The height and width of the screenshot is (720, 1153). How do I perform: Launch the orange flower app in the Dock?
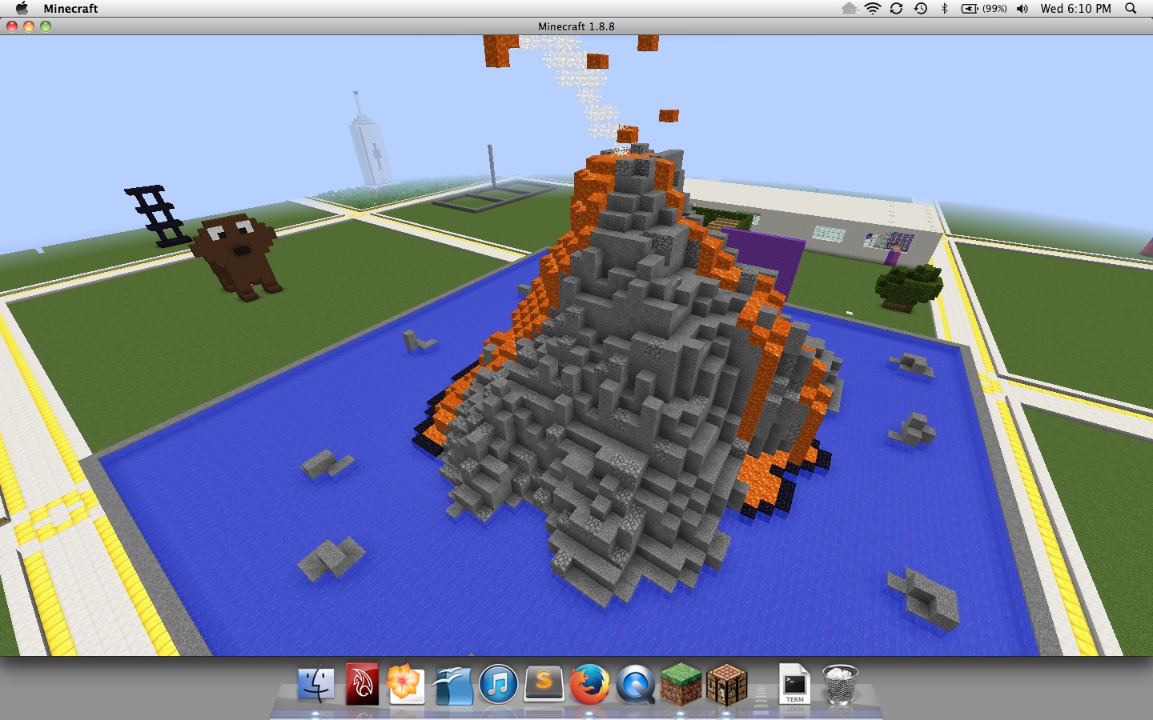(x=405, y=685)
